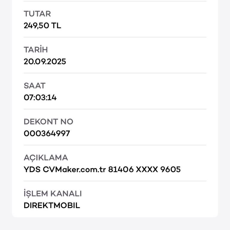Tap the AÇIKLAMA field label
The image size is (230, 230).
[x=46, y=158]
